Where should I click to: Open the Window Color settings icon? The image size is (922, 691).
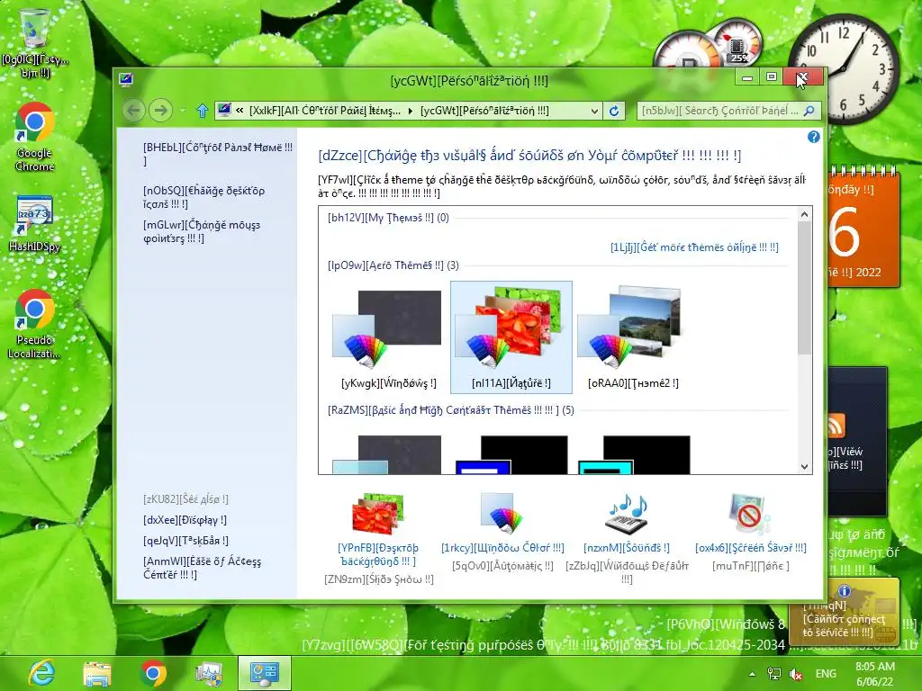[x=502, y=514]
